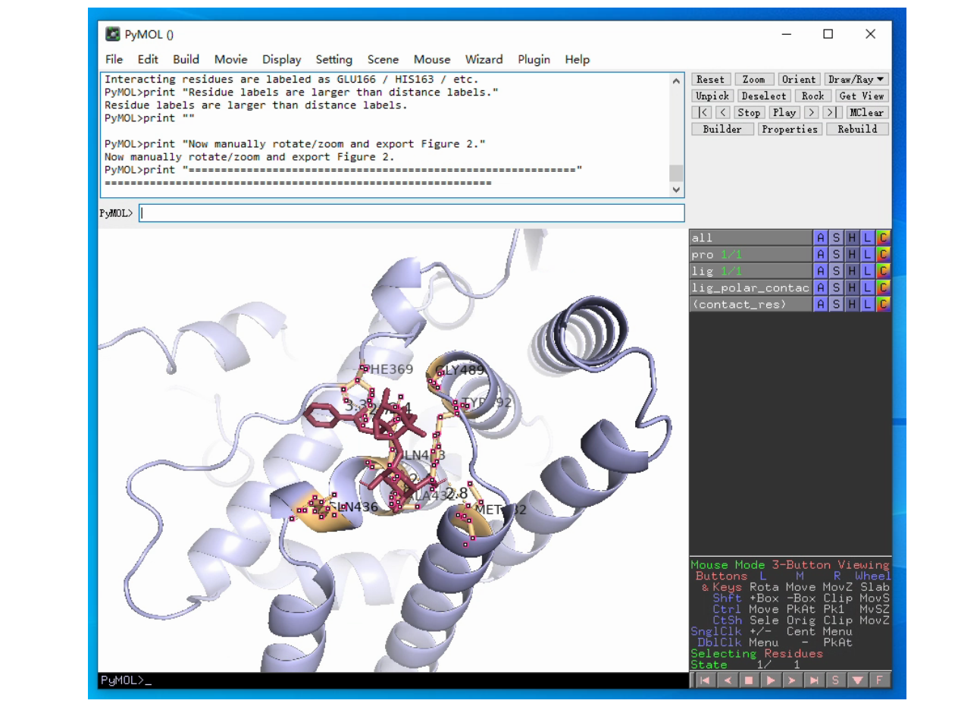The image size is (958, 713).
Task: Open Color menu (C) for lig_polar_contac
Action: (883, 287)
